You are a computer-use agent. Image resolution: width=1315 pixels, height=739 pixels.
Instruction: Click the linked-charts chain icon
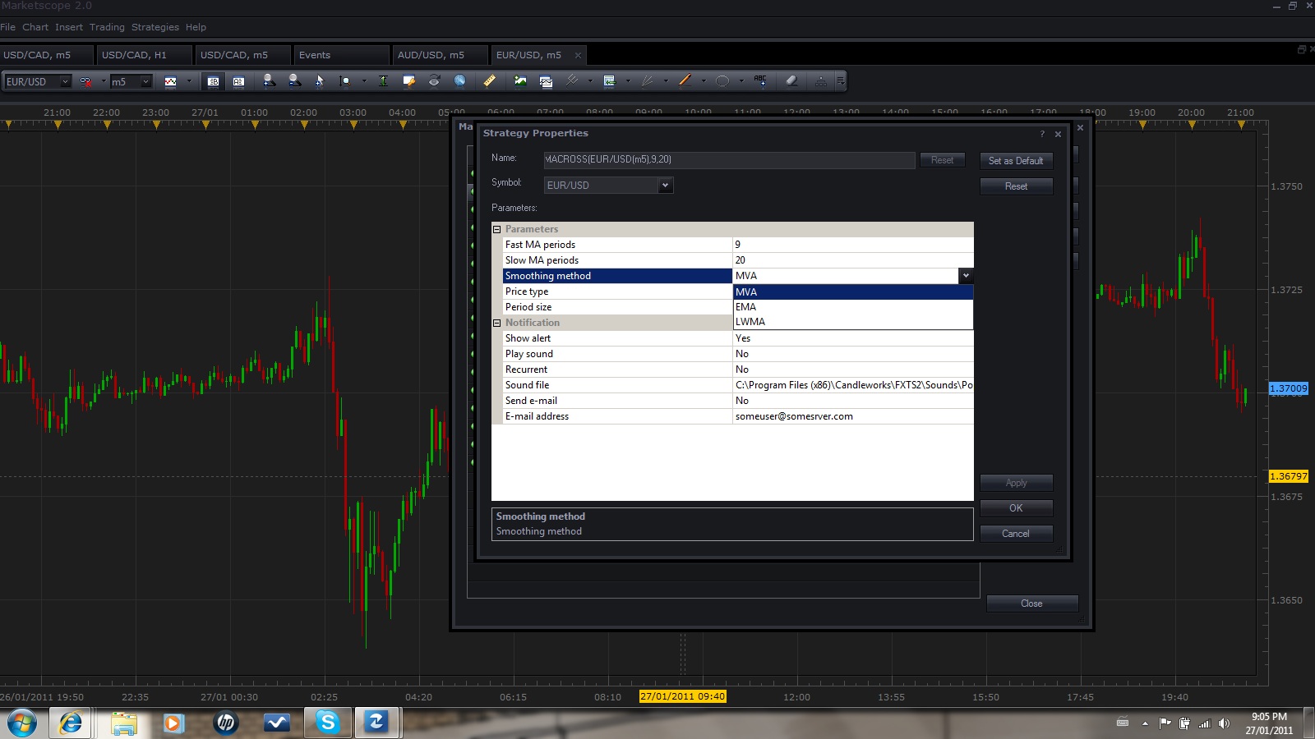[x=85, y=81]
